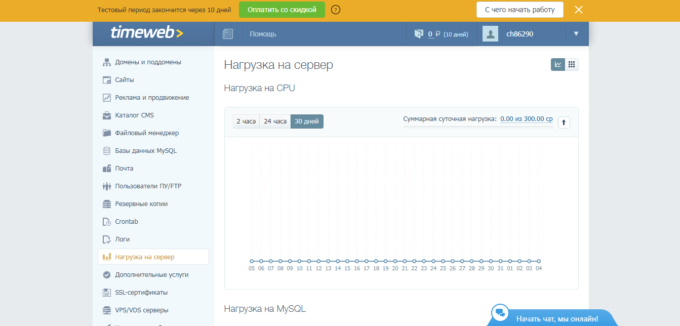Click the Домены и поддомены sidebar icon
The width and height of the screenshot is (680, 326).
point(106,62)
